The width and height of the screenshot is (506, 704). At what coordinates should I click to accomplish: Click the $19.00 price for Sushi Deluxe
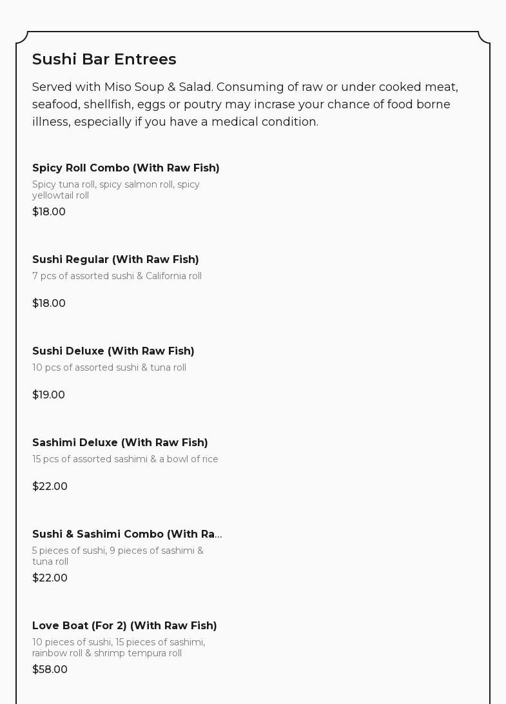(x=48, y=395)
